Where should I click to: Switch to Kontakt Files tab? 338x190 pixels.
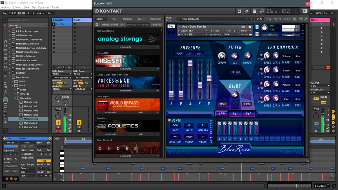(114, 19)
